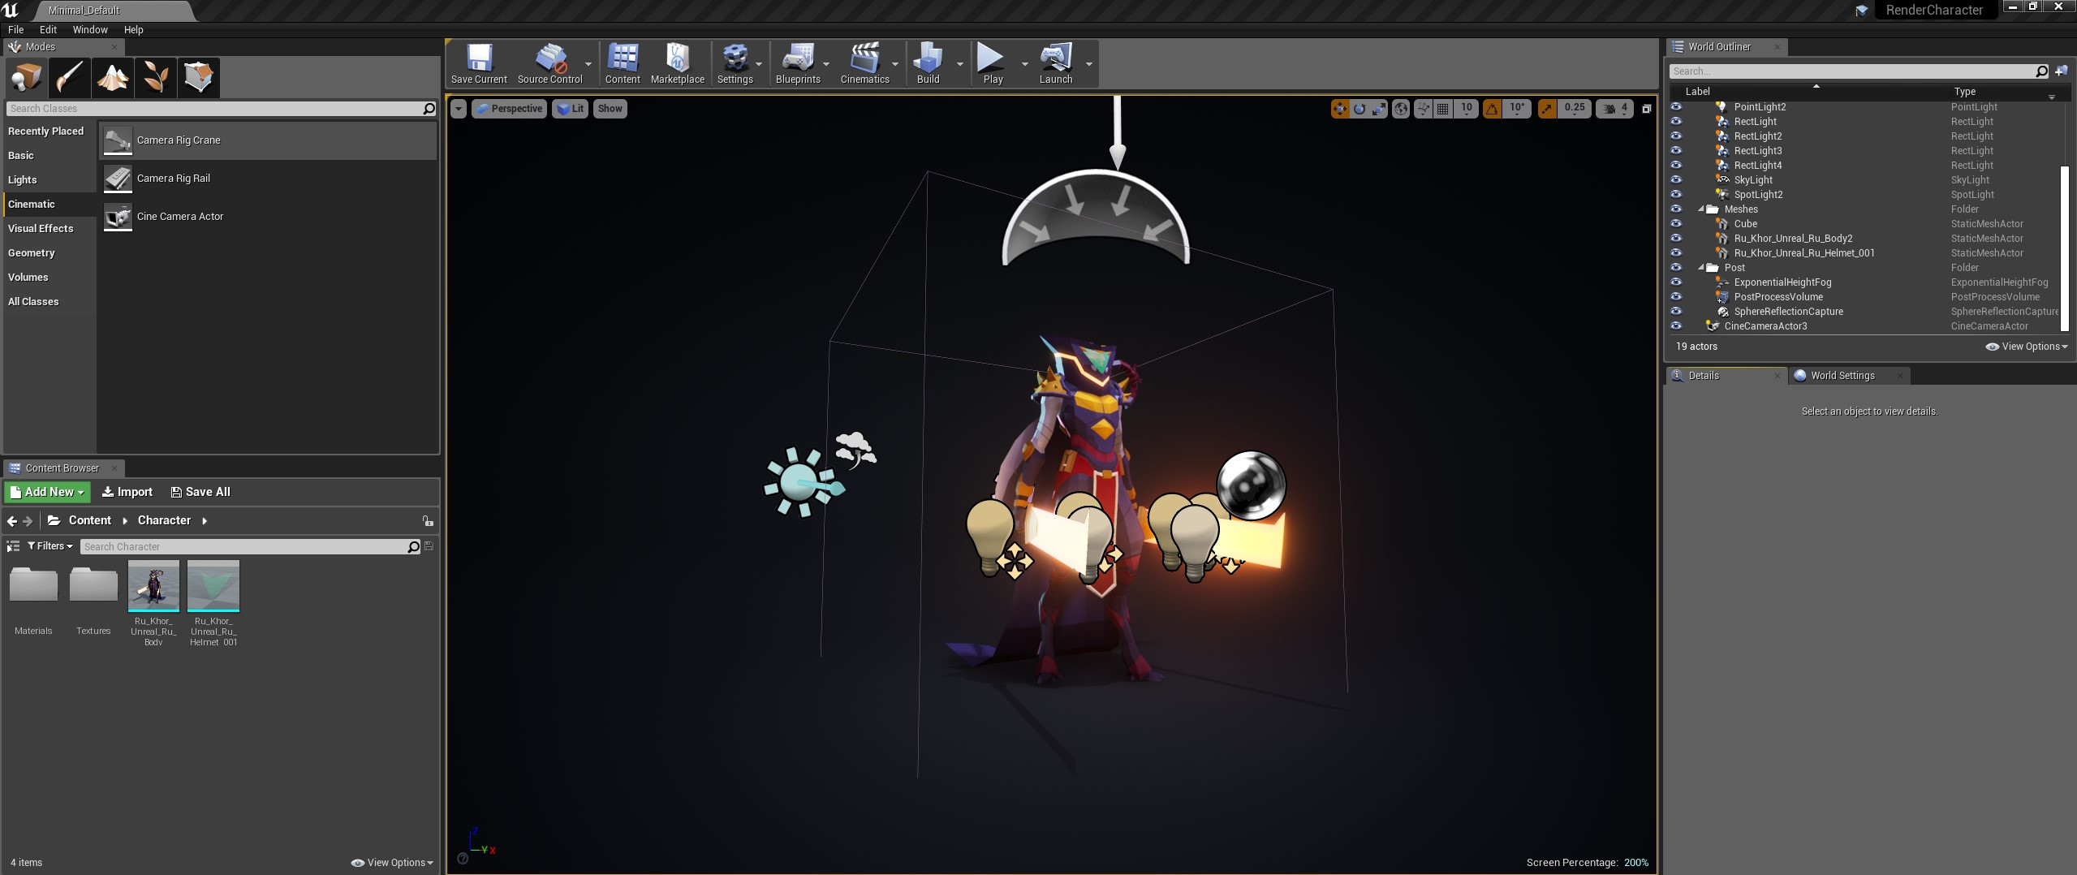Open the File menu

pos(15,30)
